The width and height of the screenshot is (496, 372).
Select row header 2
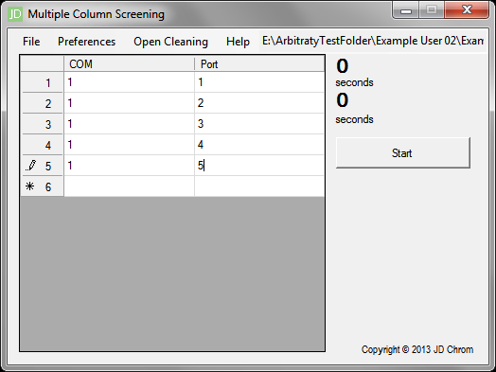tap(42, 103)
